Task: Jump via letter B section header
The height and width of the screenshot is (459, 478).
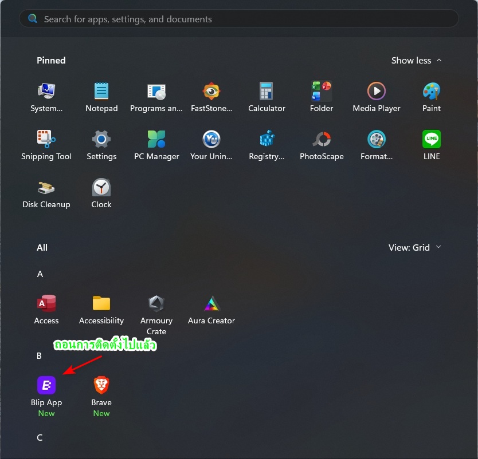Action: [39, 356]
